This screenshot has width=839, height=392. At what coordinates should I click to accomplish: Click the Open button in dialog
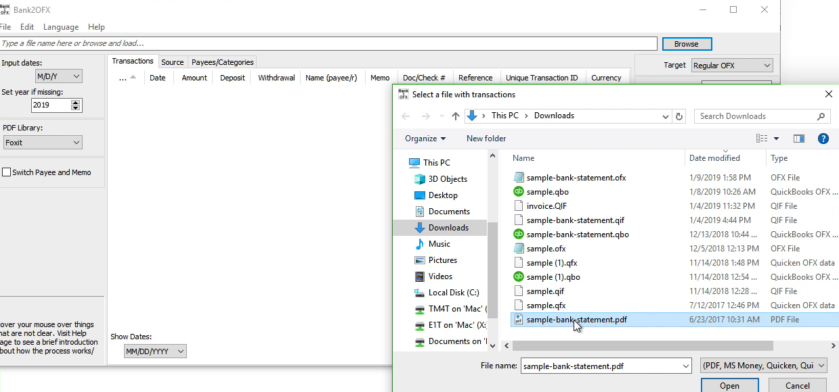point(729,385)
